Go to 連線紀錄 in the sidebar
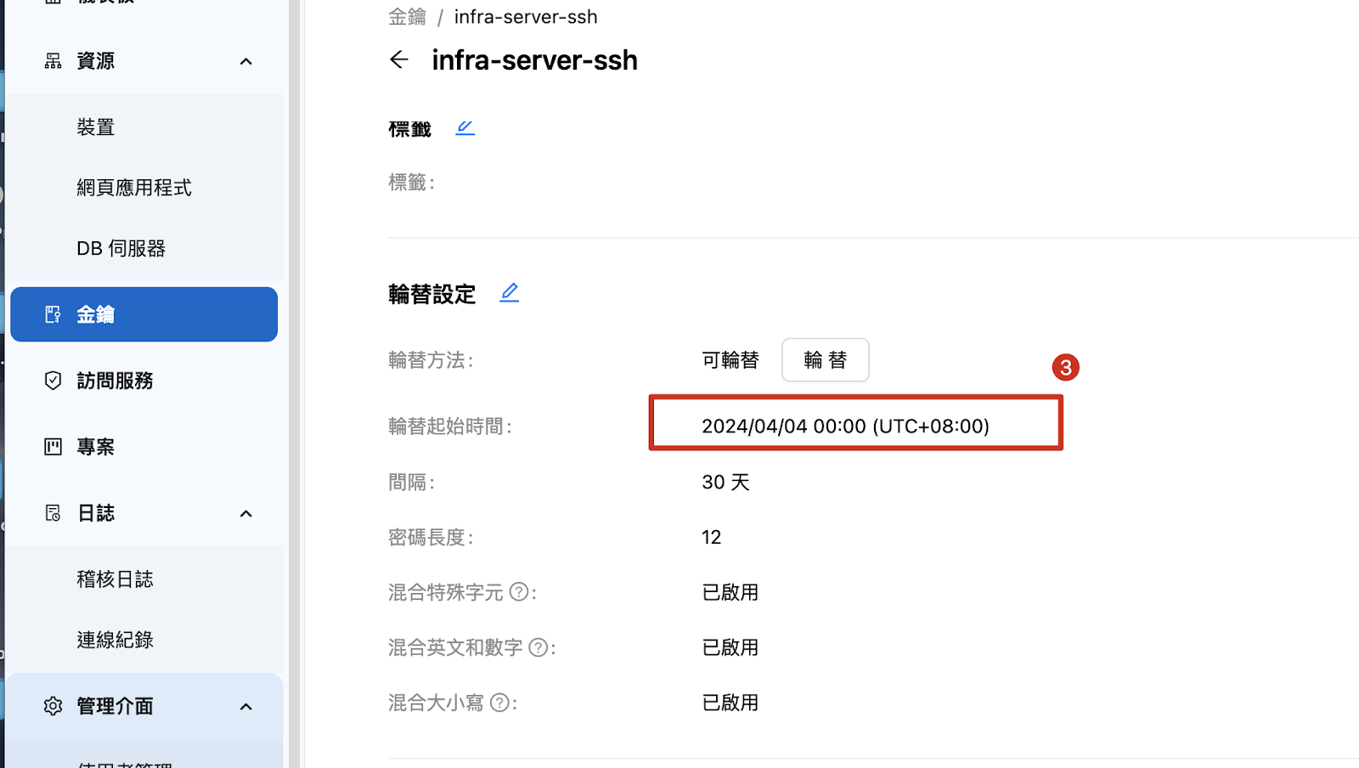 coord(116,640)
